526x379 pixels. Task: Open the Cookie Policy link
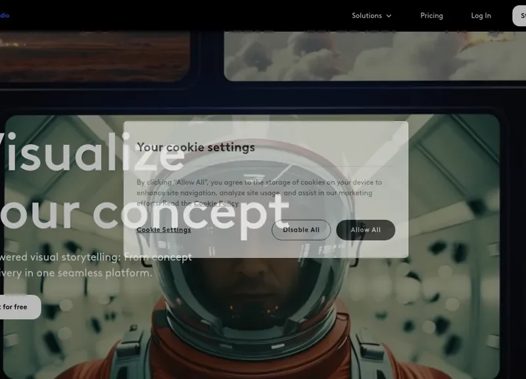(x=216, y=203)
